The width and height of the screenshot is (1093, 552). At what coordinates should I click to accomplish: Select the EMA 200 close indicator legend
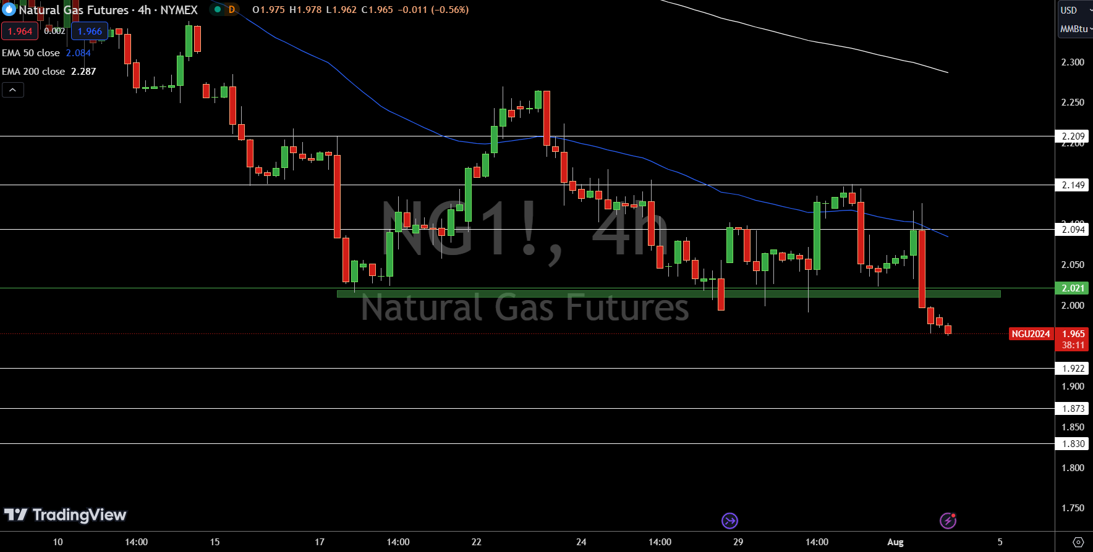click(33, 72)
